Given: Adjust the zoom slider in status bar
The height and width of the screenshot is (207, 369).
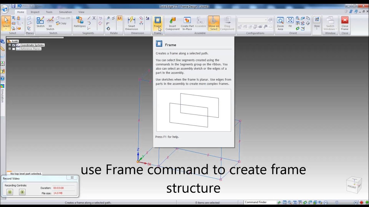Looking at the screenshot, I should click(x=337, y=203).
